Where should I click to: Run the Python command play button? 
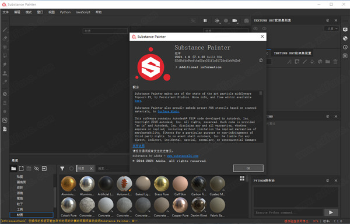click(x=331, y=212)
